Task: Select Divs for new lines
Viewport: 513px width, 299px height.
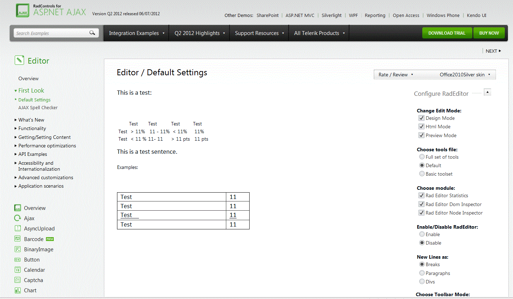Action: (422, 281)
